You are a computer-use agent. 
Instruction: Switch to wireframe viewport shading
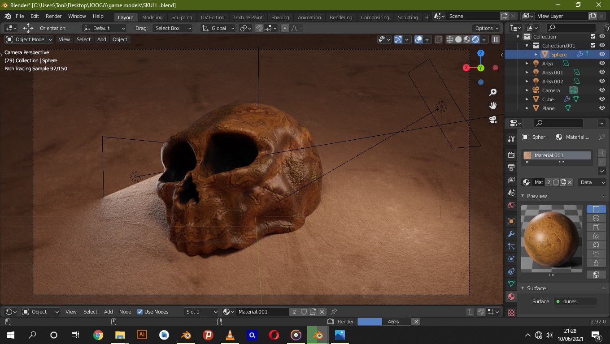pyautogui.click(x=450, y=39)
